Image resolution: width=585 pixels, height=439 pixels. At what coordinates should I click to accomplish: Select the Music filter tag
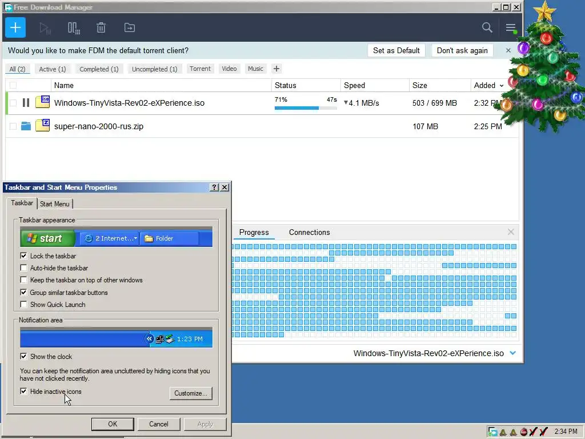coord(255,69)
